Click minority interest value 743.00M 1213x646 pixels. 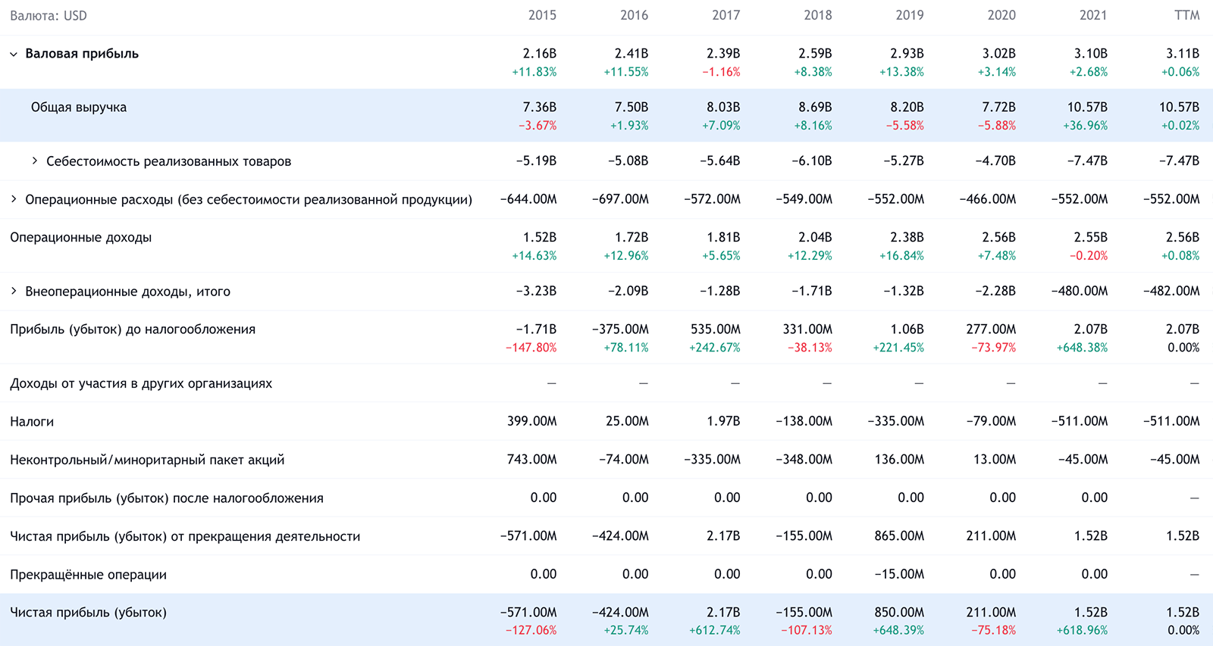[x=531, y=460]
